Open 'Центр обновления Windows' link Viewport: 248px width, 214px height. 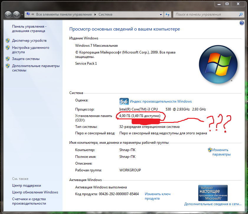click(x=35, y=192)
